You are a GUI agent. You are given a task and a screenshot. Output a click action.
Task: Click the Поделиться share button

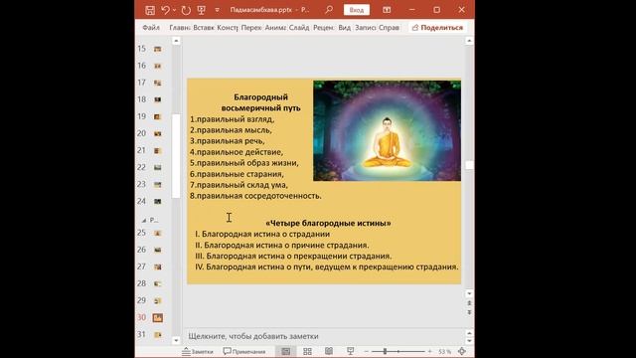[x=437, y=28]
